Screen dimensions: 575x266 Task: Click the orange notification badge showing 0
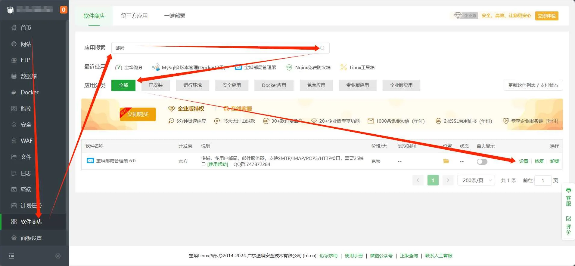point(63,10)
